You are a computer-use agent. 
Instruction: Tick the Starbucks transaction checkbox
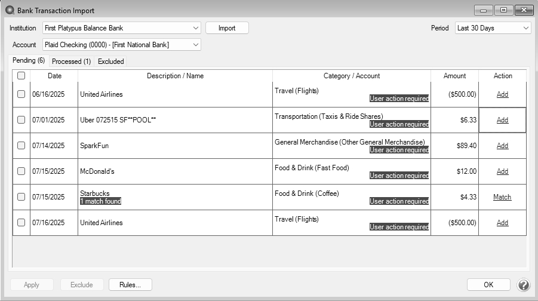click(x=21, y=197)
